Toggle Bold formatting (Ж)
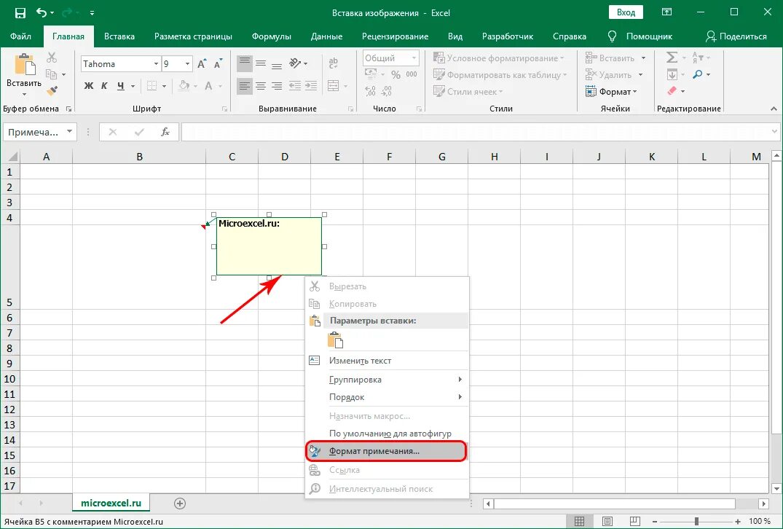 (88, 86)
